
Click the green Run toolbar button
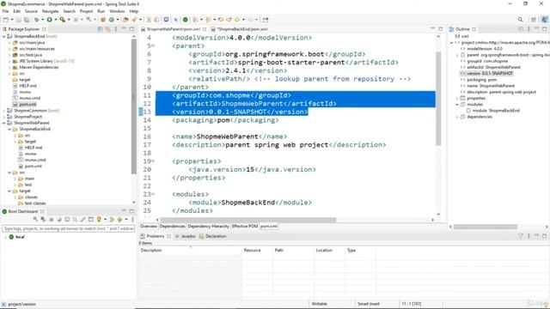[x=50, y=20]
